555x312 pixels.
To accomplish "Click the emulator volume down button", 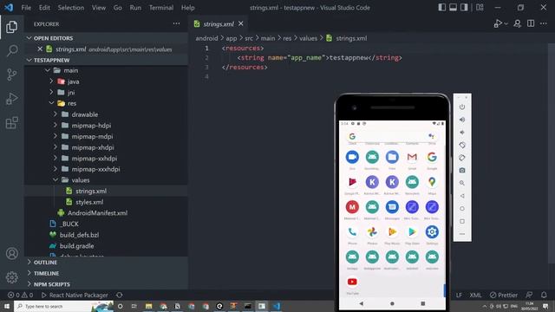I will (462, 133).
